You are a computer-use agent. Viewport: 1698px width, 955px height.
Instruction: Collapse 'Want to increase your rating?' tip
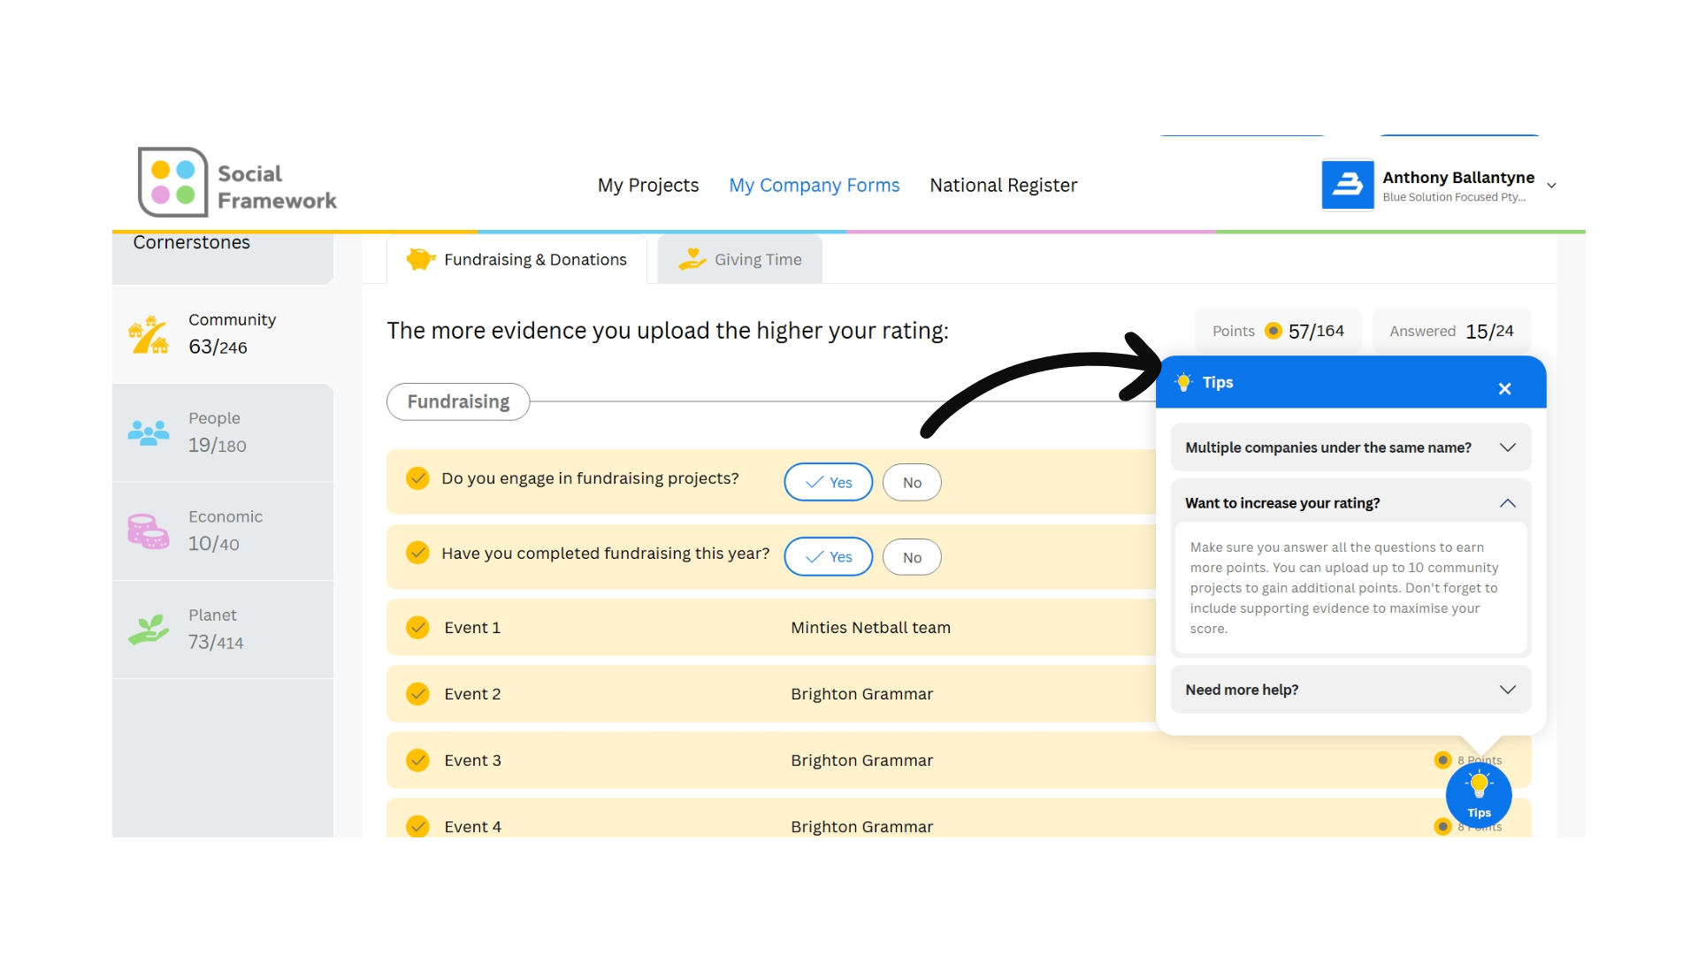1350,503
